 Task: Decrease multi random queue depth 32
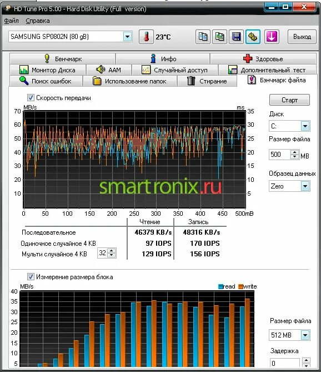click(111, 255)
